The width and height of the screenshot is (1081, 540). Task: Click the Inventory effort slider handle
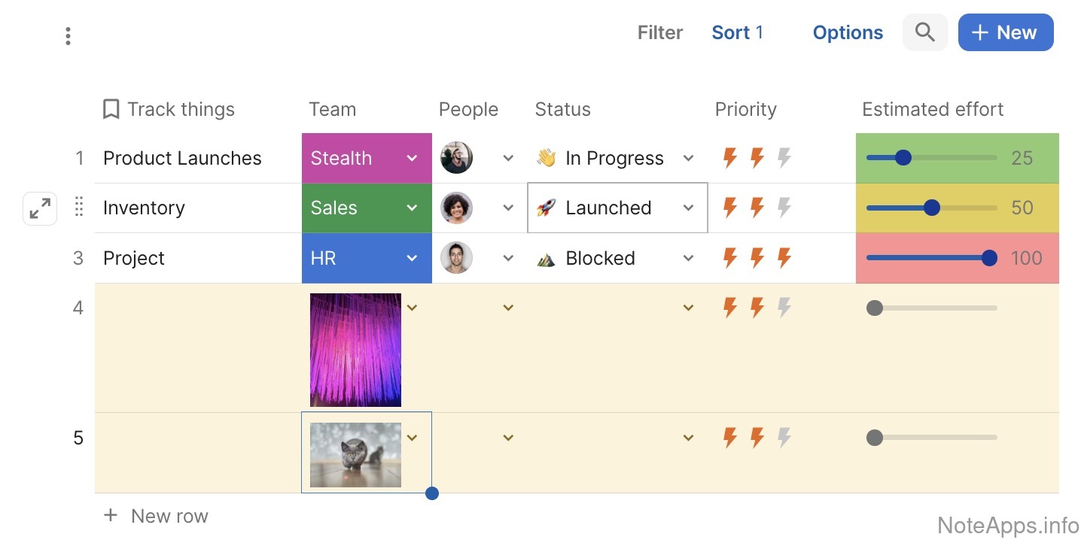coord(931,208)
